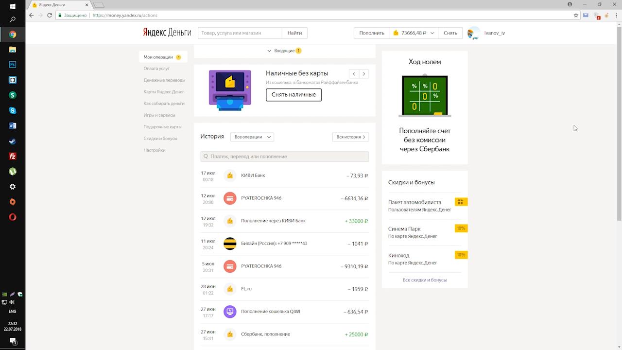Image resolution: width=622 pixels, height=350 pixels.
Task: Go to previous promo banner arrow
Action: [x=354, y=74]
